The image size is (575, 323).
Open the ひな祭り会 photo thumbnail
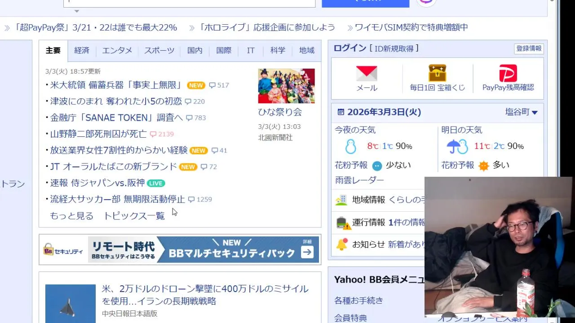coord(286,86)
